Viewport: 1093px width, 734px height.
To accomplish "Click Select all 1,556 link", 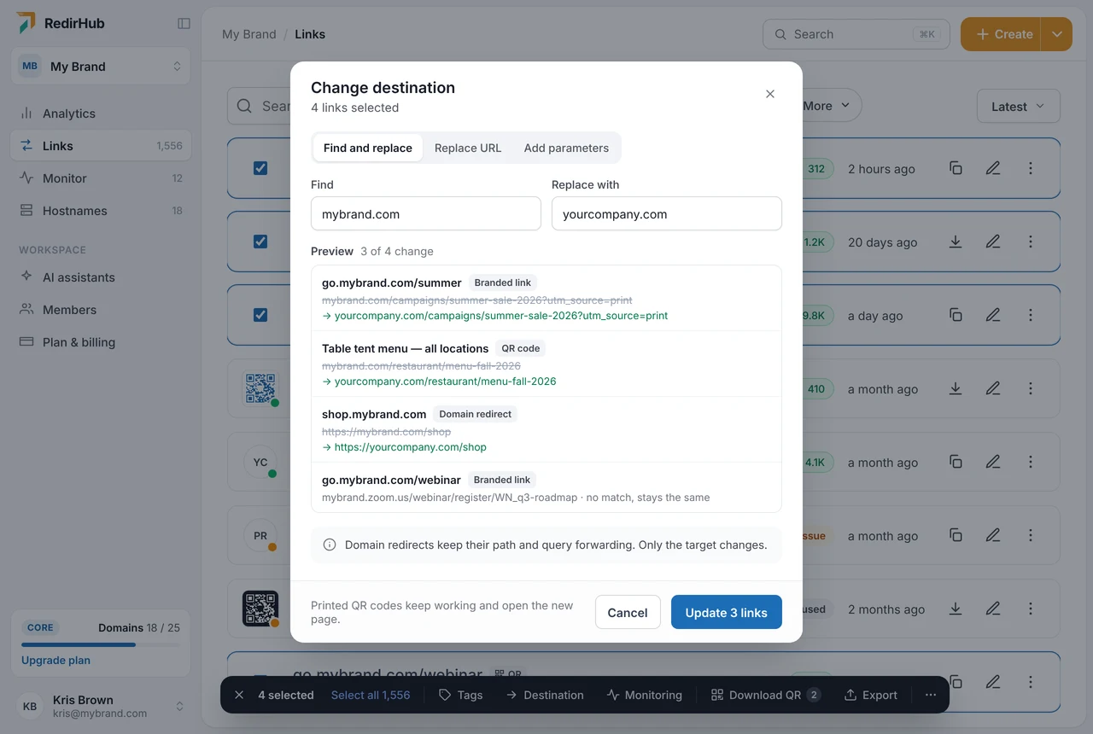I will [x=371, y=695].
